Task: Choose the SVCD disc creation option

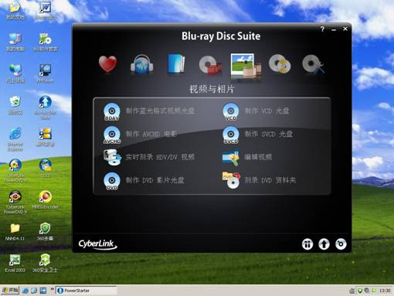Action: coord(258,134)
